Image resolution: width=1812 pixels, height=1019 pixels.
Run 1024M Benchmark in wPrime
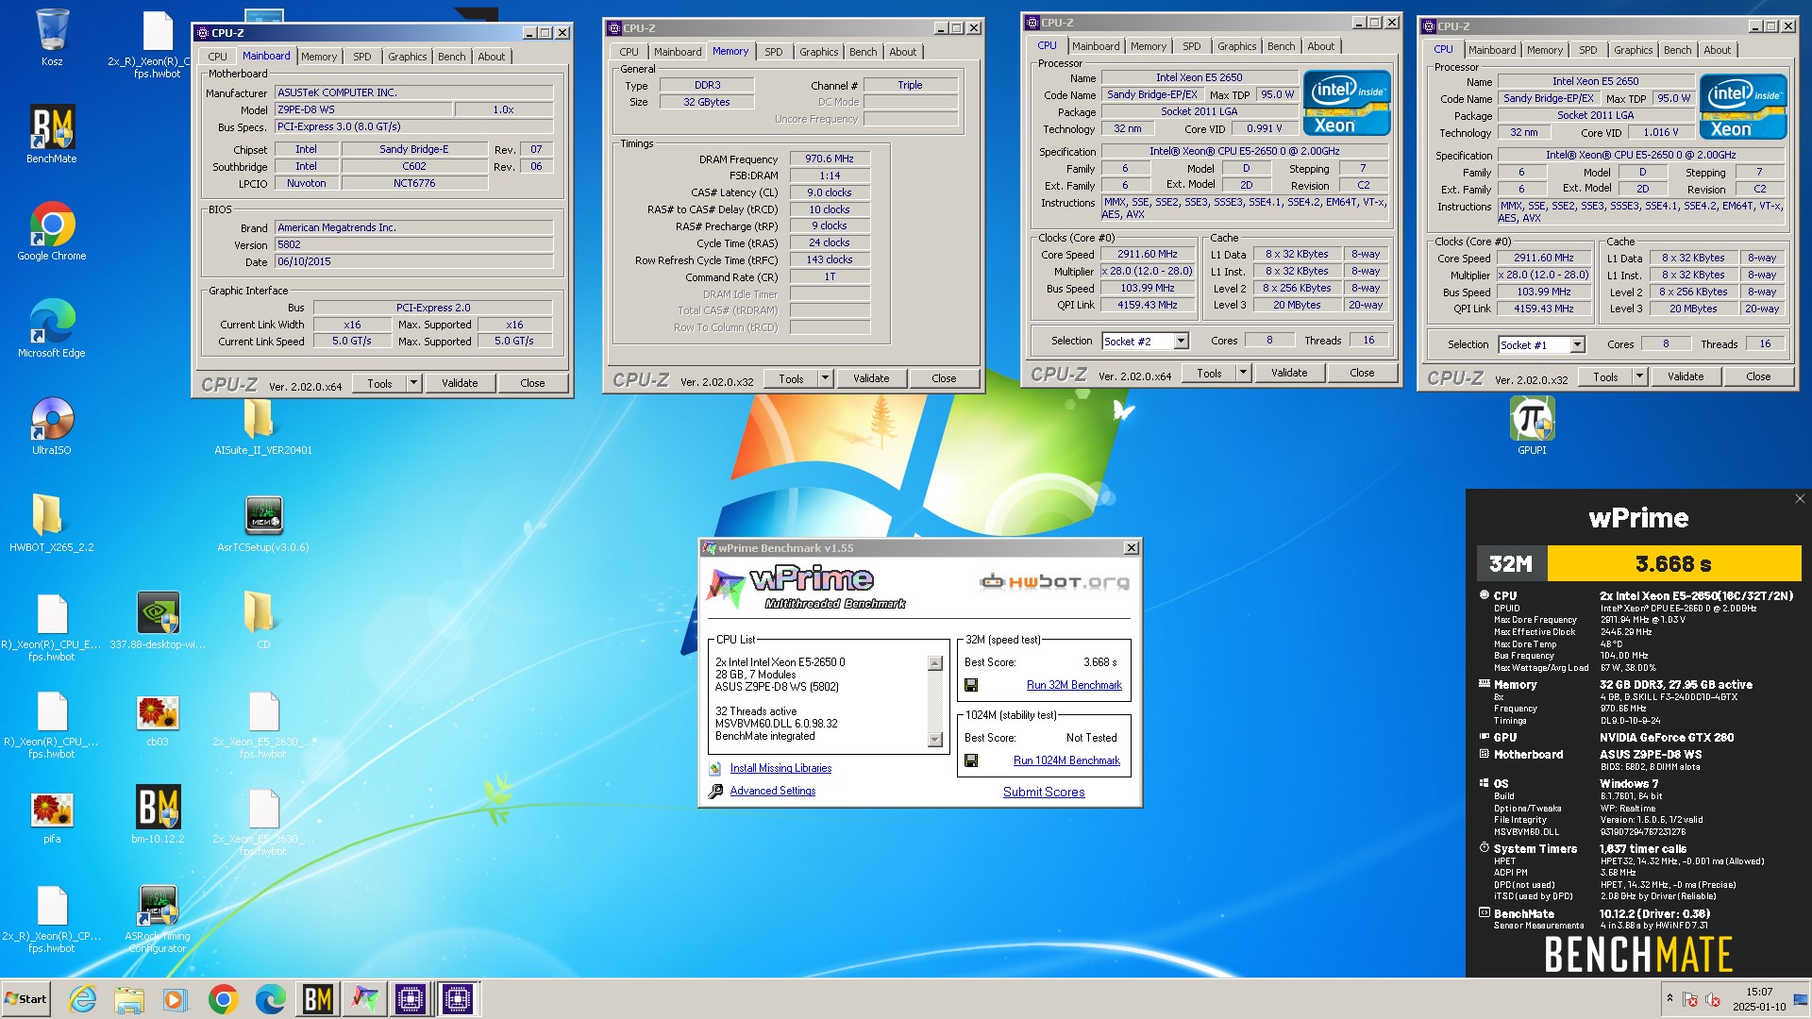click(1066, 760)
